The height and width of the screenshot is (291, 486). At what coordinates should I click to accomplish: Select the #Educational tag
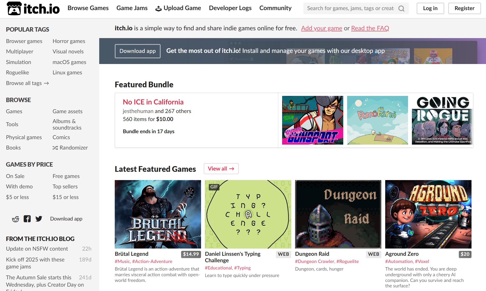[218, 268]
